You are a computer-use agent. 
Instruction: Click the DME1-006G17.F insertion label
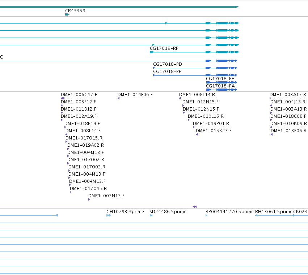pos(79,95)
